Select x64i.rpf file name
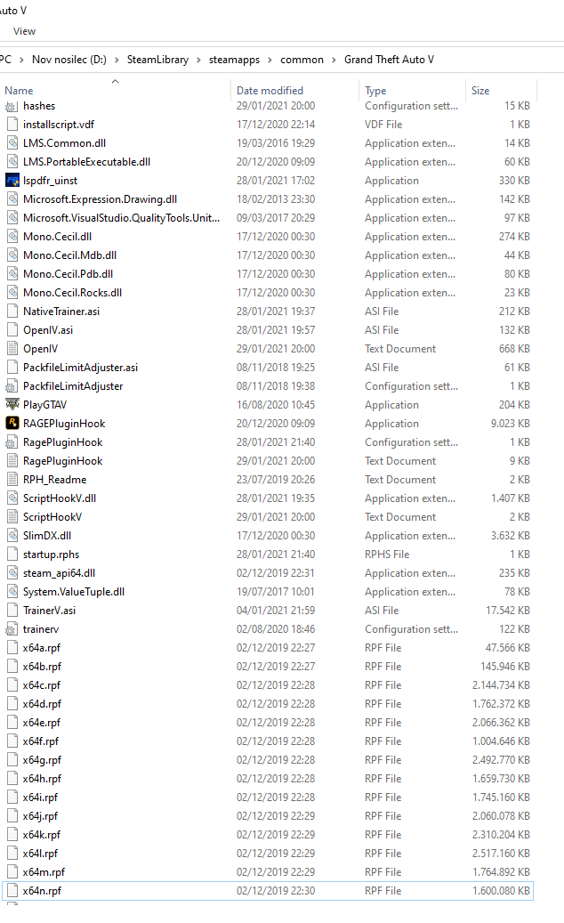Viewport: 564px width, 923px height. point(40,797)
